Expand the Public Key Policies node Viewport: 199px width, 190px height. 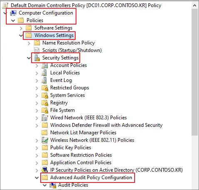pyautogui.click(x=37, y=148)
